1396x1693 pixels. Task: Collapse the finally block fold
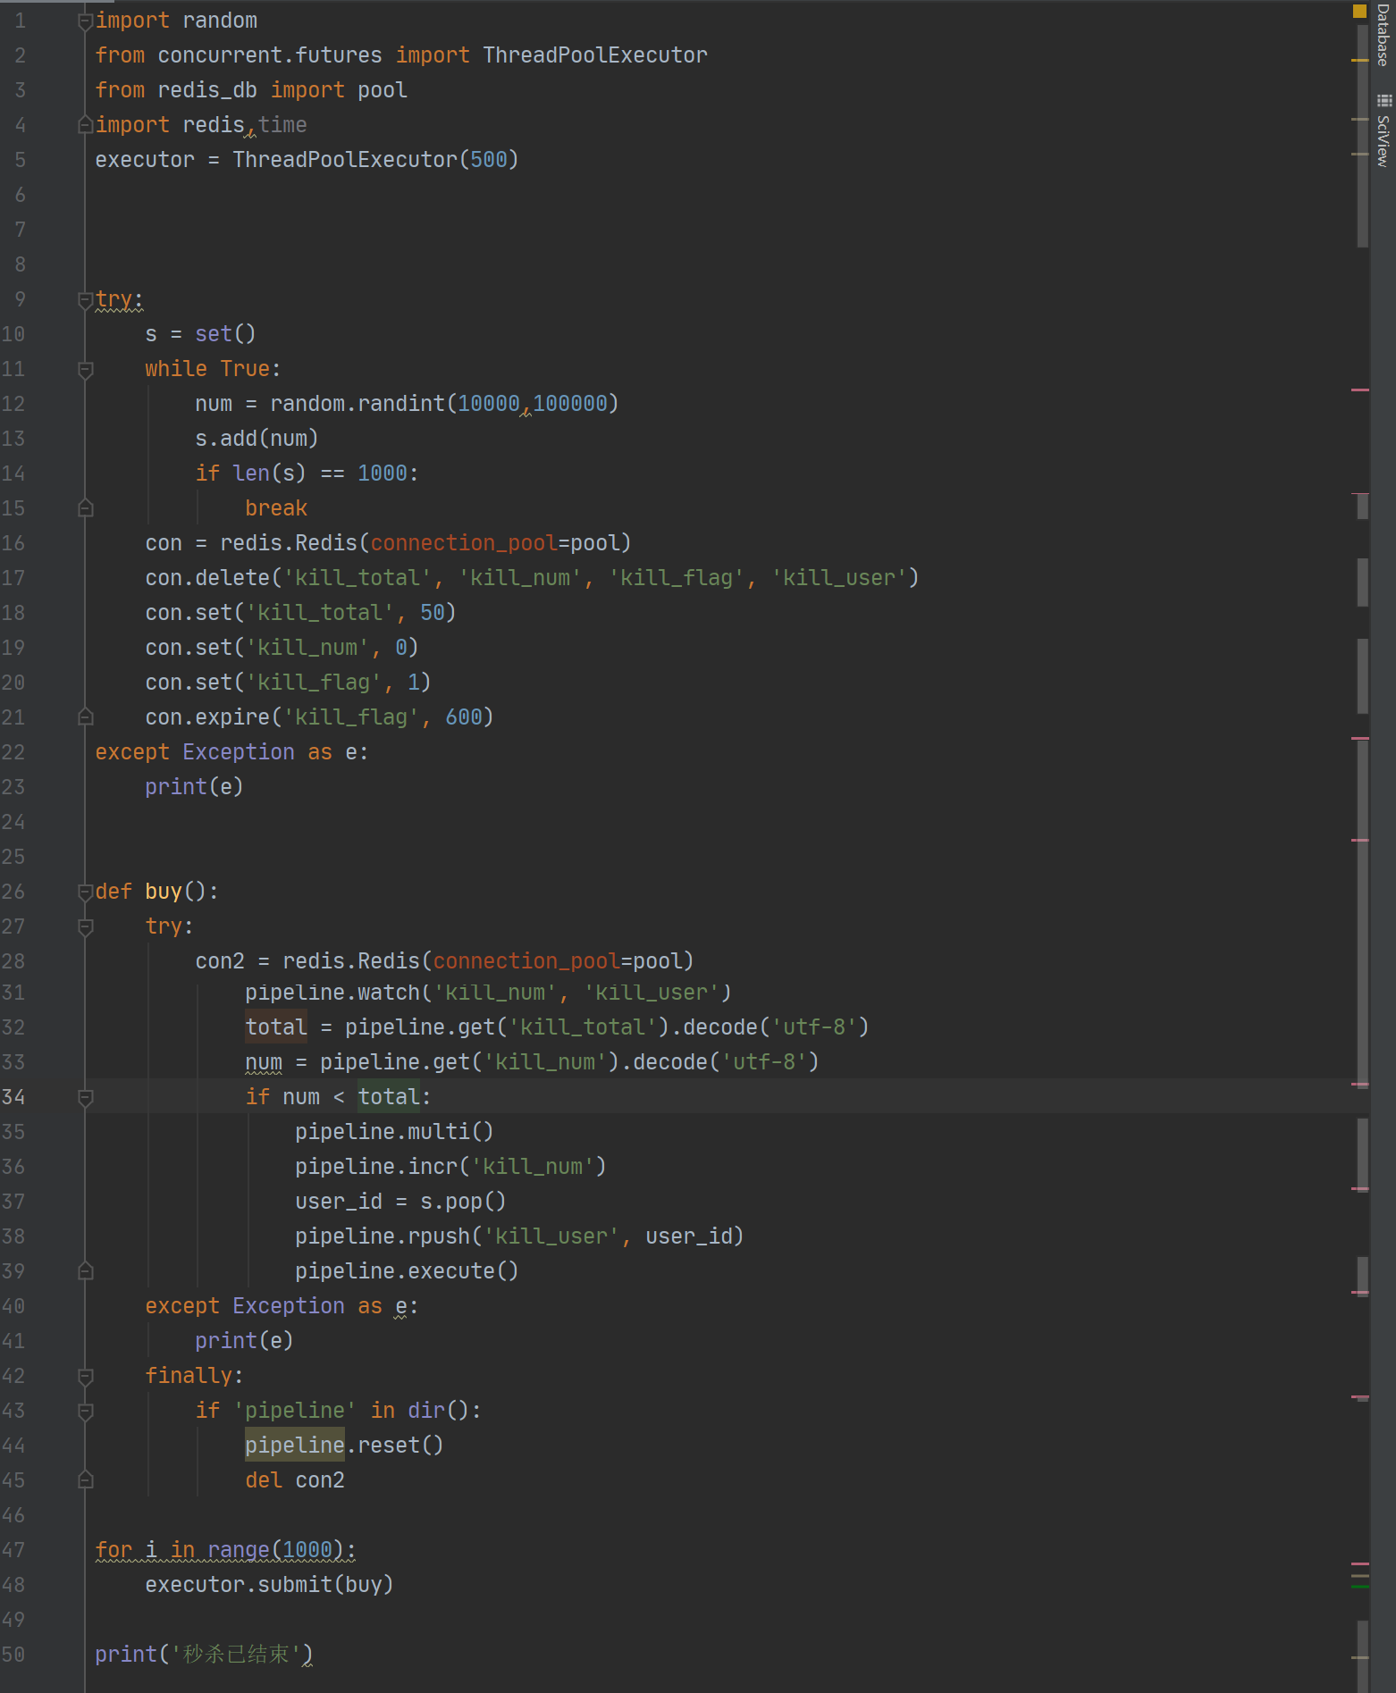(85, 1376)
